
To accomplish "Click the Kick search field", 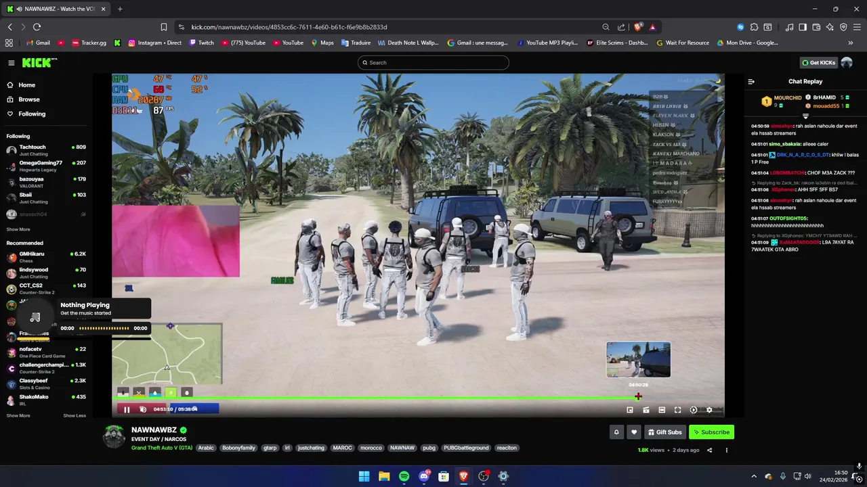I will [x=433, y=63].
